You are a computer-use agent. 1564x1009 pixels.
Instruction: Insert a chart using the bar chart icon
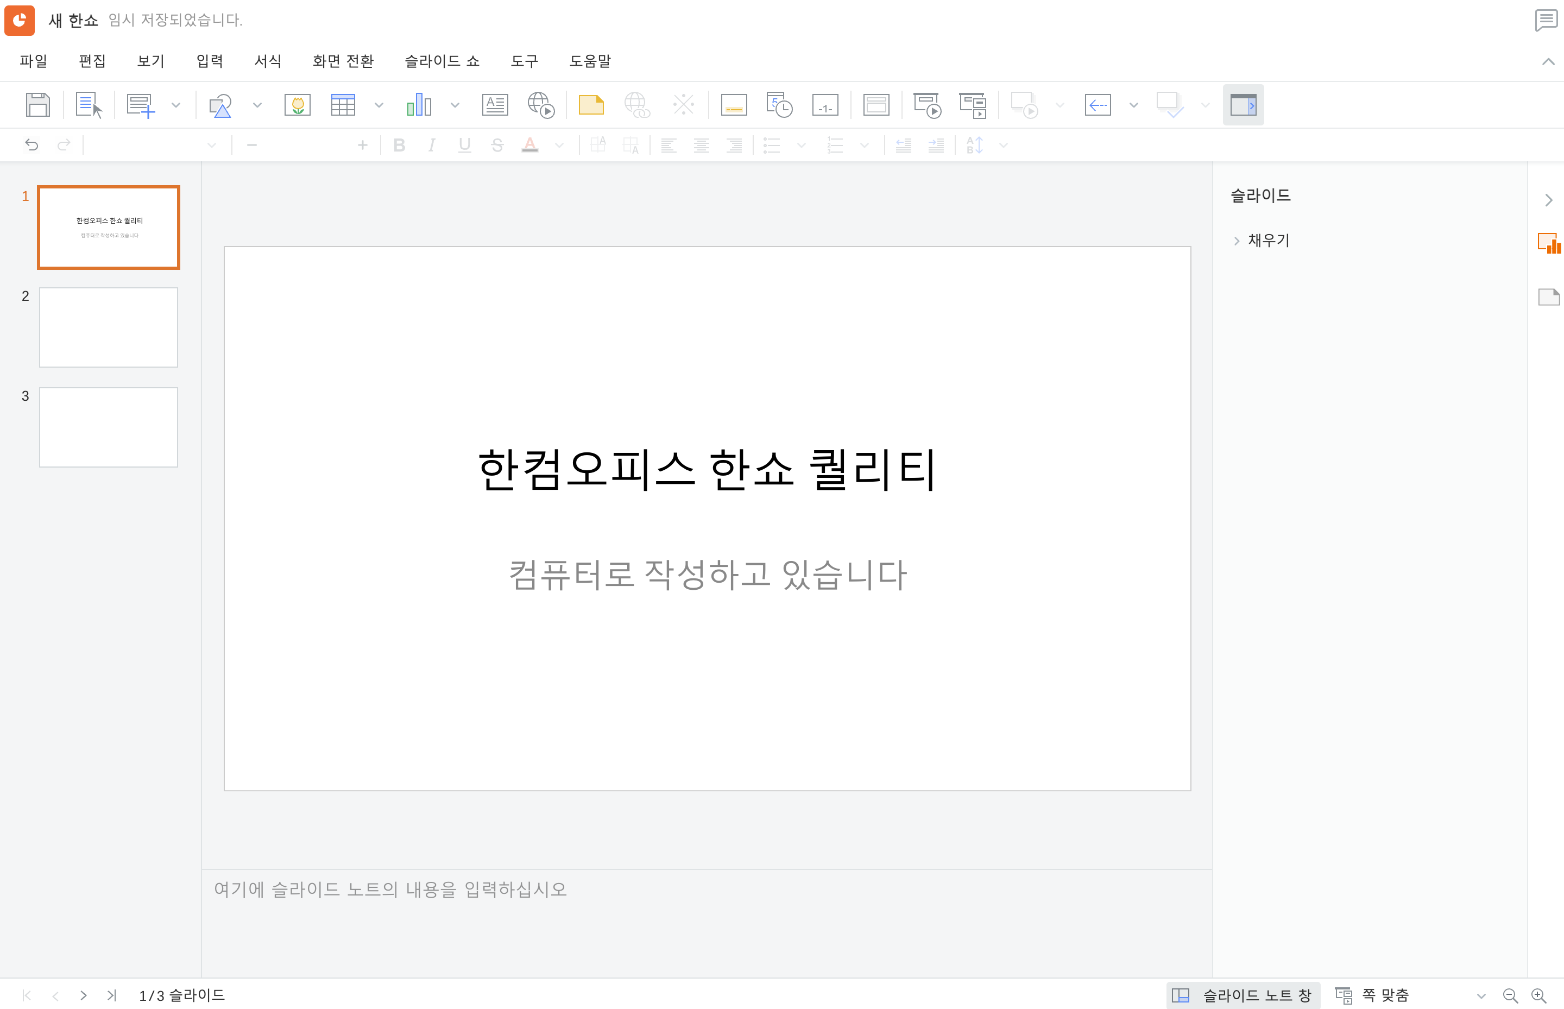tap(419, 105)
